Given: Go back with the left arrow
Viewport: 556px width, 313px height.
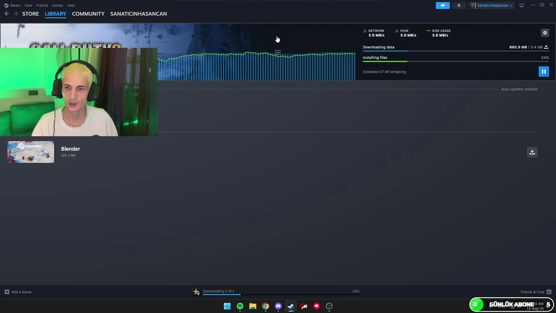Looking at the screenshot, I should (x=7, y=14).
